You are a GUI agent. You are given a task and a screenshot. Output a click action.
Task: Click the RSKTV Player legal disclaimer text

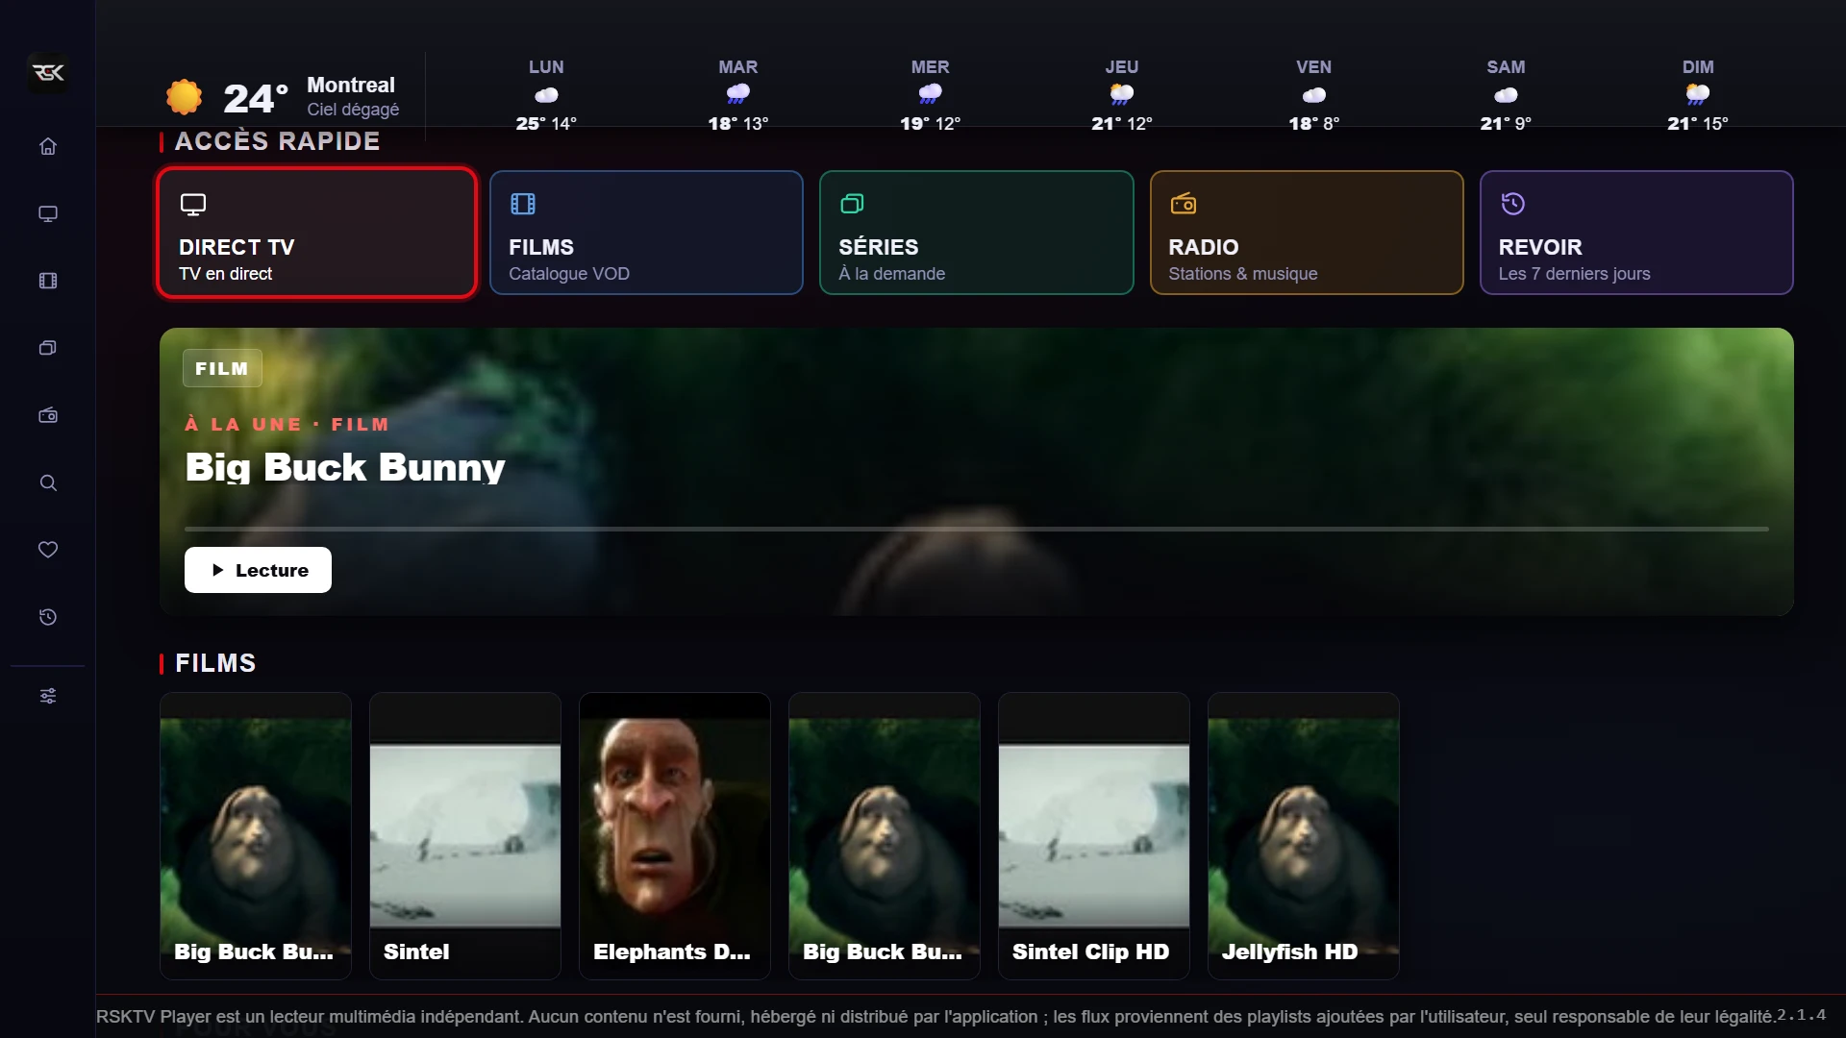point(935,1017)
